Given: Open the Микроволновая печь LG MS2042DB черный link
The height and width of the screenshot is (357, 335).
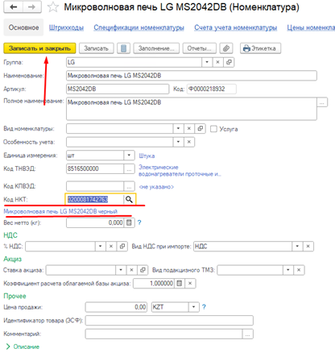Looking at the screenshot, I should [60, 211].
